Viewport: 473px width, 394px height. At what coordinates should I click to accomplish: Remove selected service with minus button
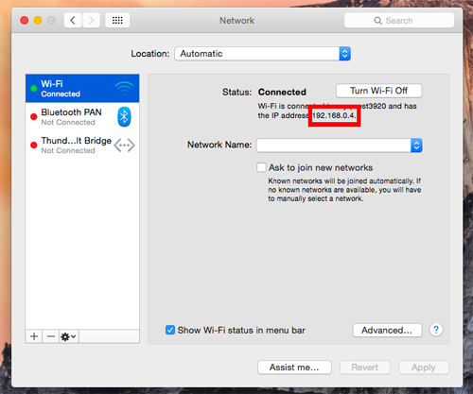click(51, 336)
